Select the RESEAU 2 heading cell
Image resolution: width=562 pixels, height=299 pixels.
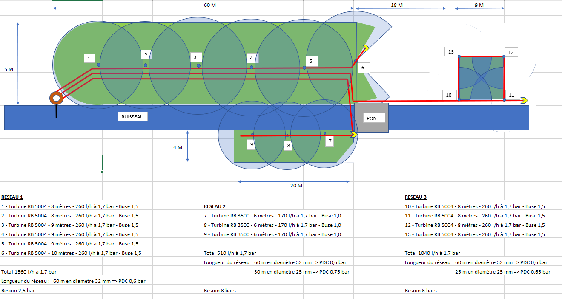[x=215, y=206]
